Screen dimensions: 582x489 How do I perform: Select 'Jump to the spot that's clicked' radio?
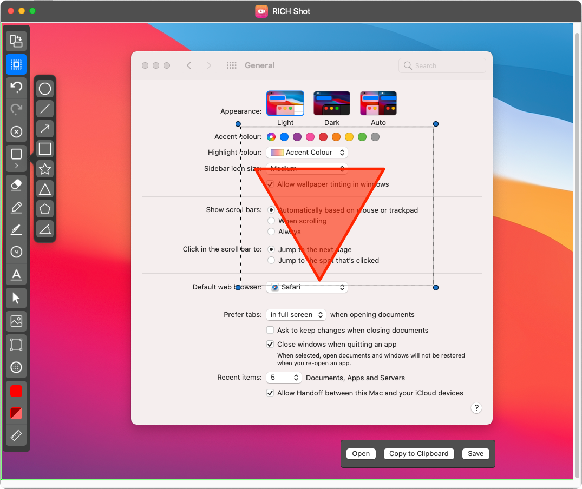coord(271,260)
